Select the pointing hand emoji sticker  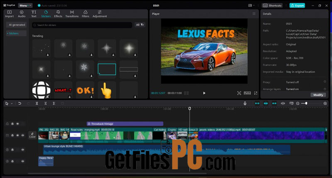pos(107,90)
